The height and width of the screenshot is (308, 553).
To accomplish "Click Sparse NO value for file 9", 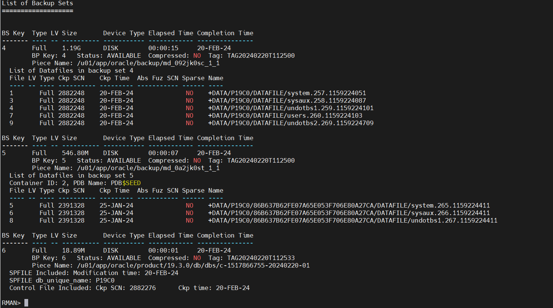I will [x=190, y=123].
